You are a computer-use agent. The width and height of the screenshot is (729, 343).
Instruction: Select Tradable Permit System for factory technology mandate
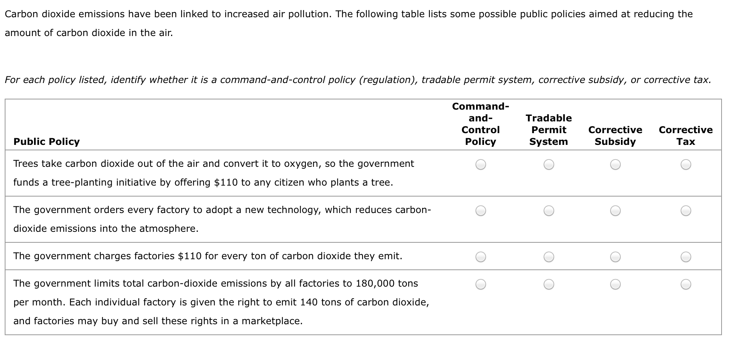pos(549,211)
